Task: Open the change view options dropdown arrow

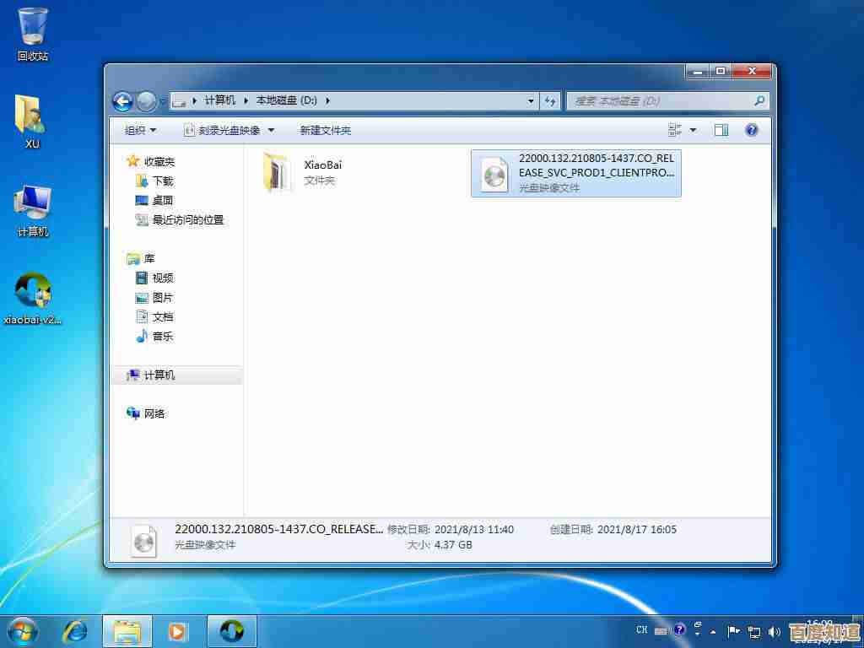Action: click(x=694, y=130)
